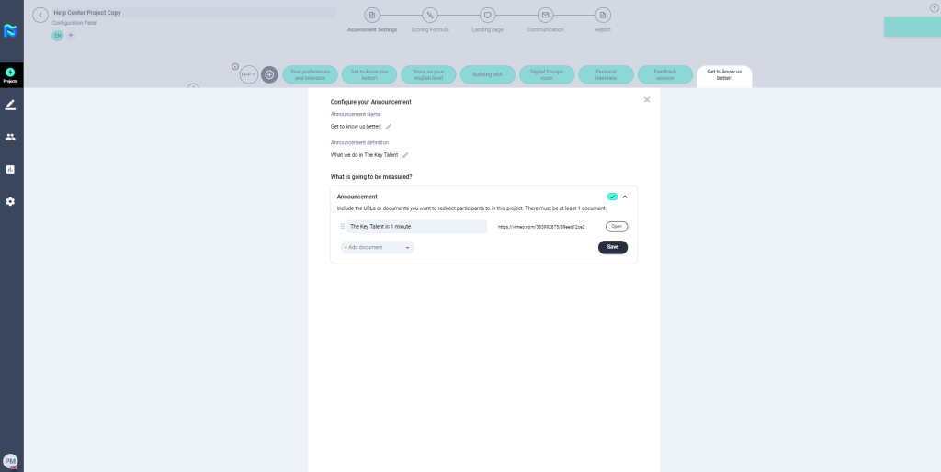Click the back arrow beside the project title
Viewport: 941px width, 472px height.
coord(40,16)
